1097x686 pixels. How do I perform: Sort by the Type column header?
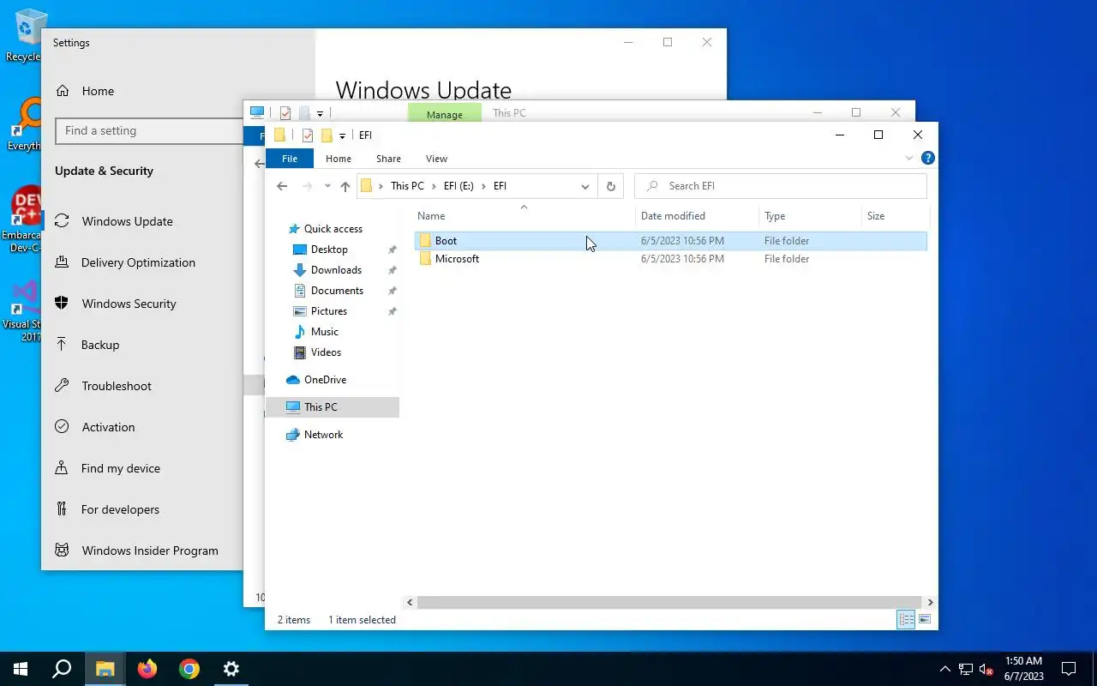pos(810,216)
